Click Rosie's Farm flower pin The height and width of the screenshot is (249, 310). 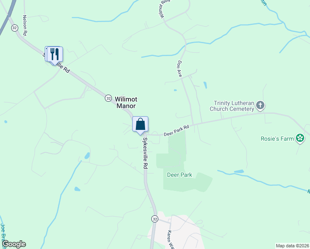(300, 138)
